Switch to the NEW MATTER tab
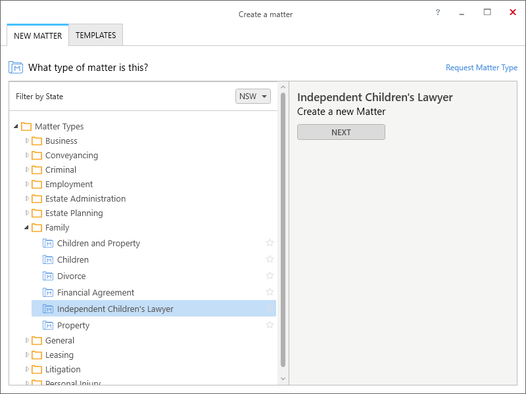Image resolution: width=526 pixels, height=394 pixels. 38,35
